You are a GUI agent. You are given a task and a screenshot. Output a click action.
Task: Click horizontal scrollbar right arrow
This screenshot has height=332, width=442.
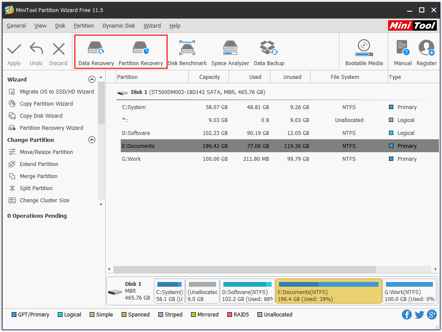pyautogui.click(x=436, y=269)
